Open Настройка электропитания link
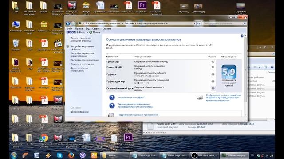 84,60
